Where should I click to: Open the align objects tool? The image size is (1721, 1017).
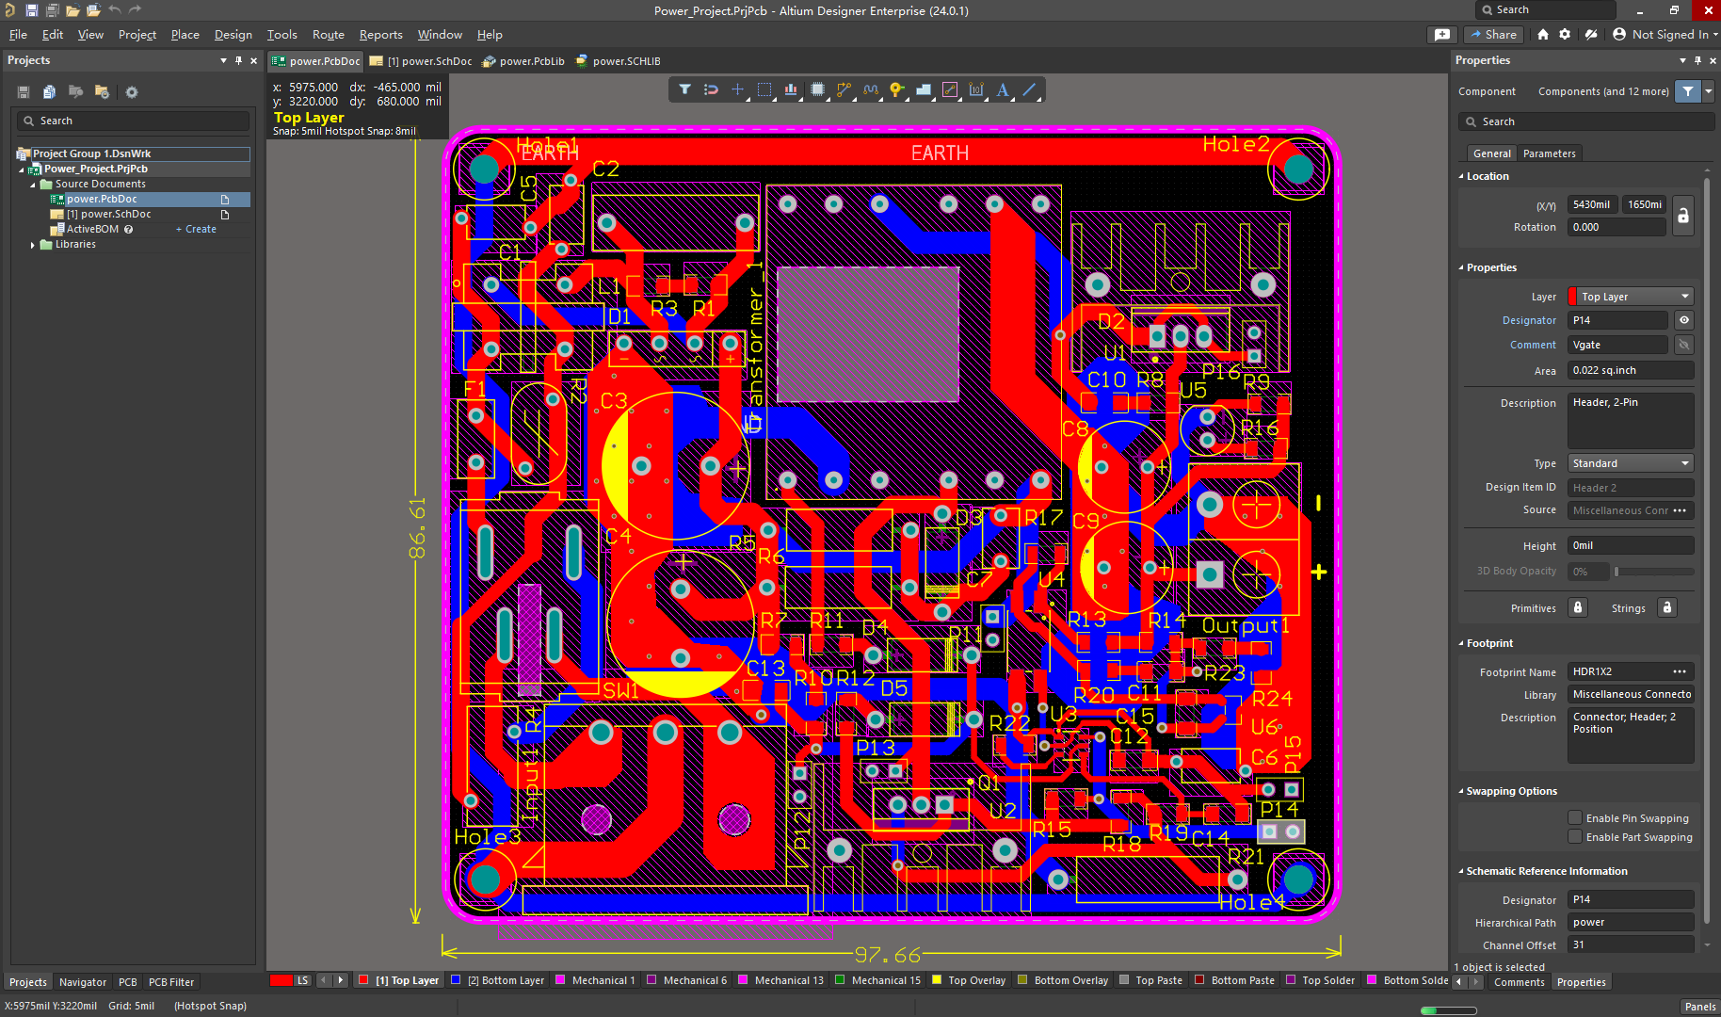791,90
